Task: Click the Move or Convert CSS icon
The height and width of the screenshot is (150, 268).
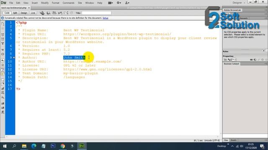Action: coord(3,97)
